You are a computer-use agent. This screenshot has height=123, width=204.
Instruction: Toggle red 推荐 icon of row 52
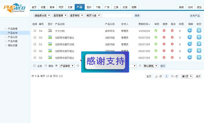[x=164, y=57]
